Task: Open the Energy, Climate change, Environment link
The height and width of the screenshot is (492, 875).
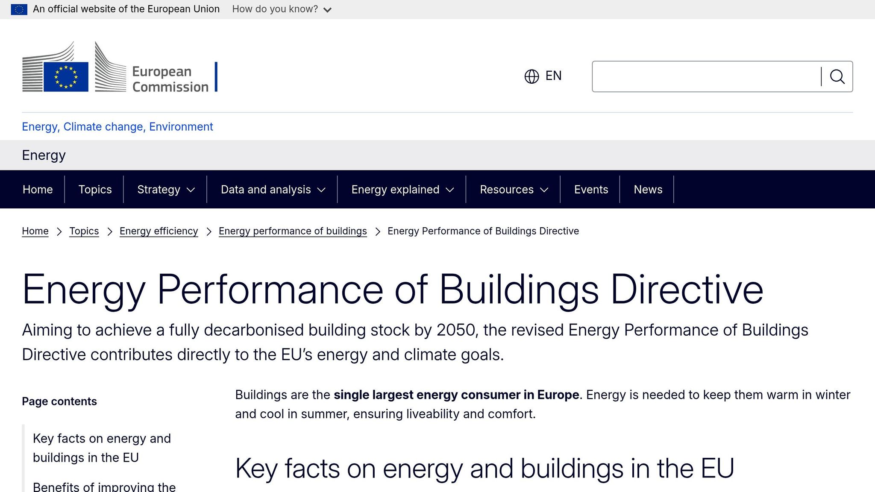Action: (x=117, y=126)
